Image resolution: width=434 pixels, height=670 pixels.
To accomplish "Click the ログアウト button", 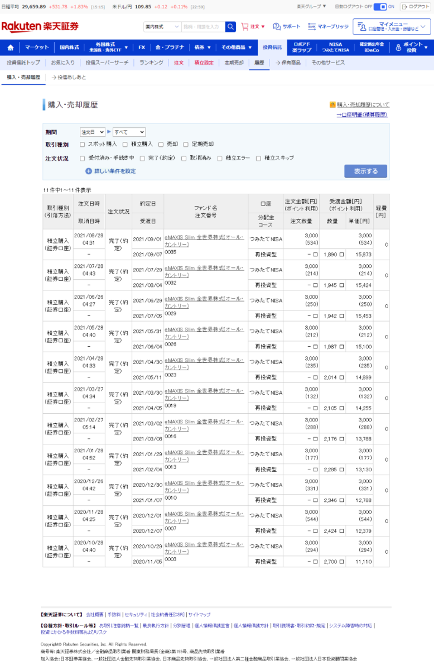I will coord(416,7).
